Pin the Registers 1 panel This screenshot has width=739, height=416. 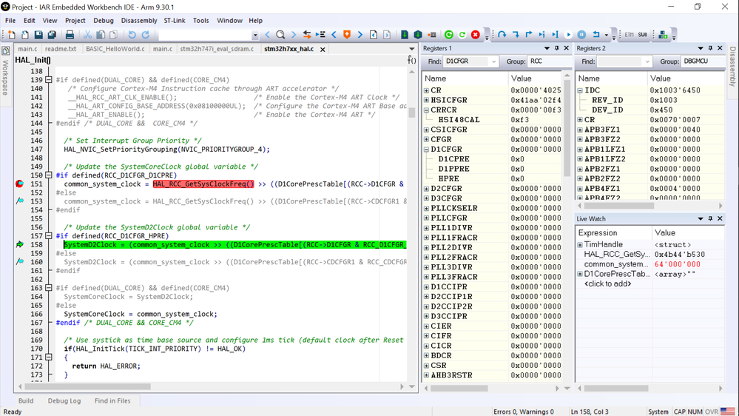pos(556,48)
